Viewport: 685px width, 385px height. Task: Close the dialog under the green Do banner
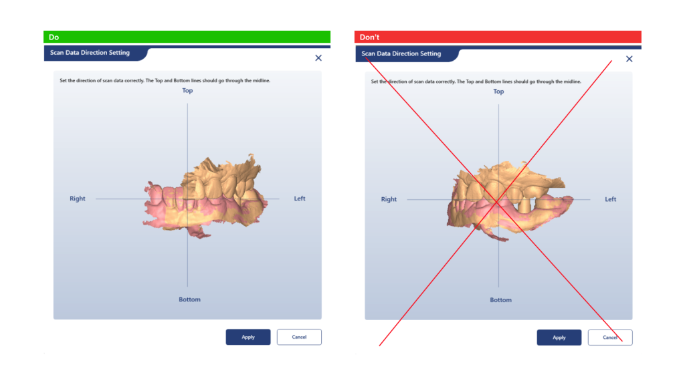318,58
